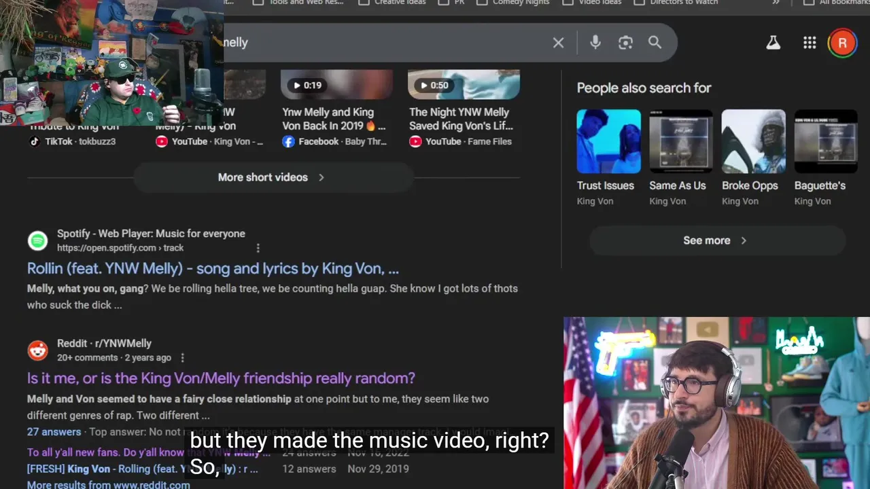
Task: Open the King Von/Melly friendship Reddit thread
Action: [x=221, y=378]
